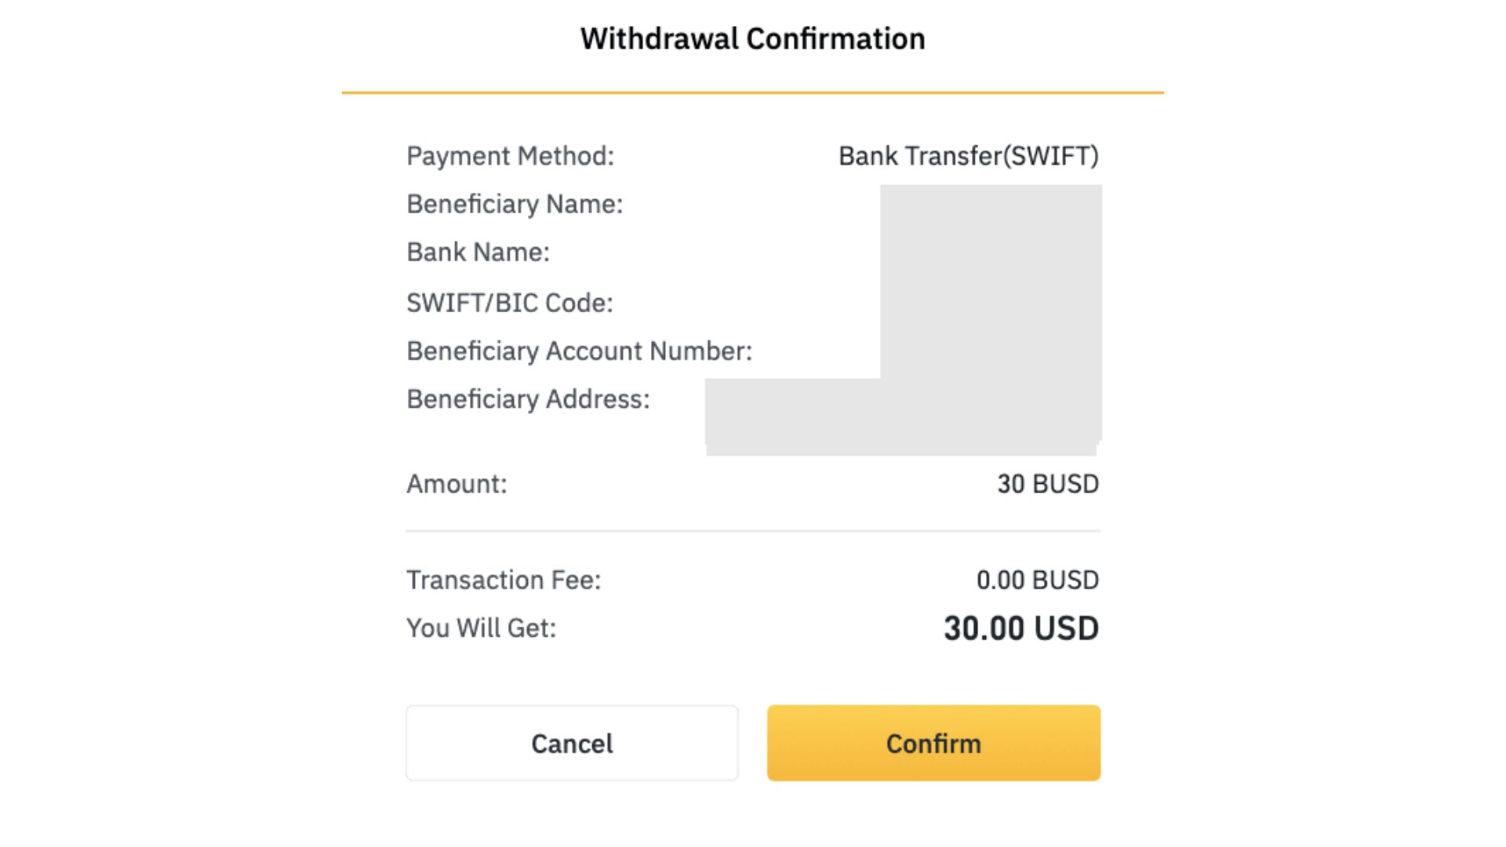Image resolution: width=1506 pixels, height=847 pixels.
Task: Click the Bank Name label
Action: pos(478,252)
